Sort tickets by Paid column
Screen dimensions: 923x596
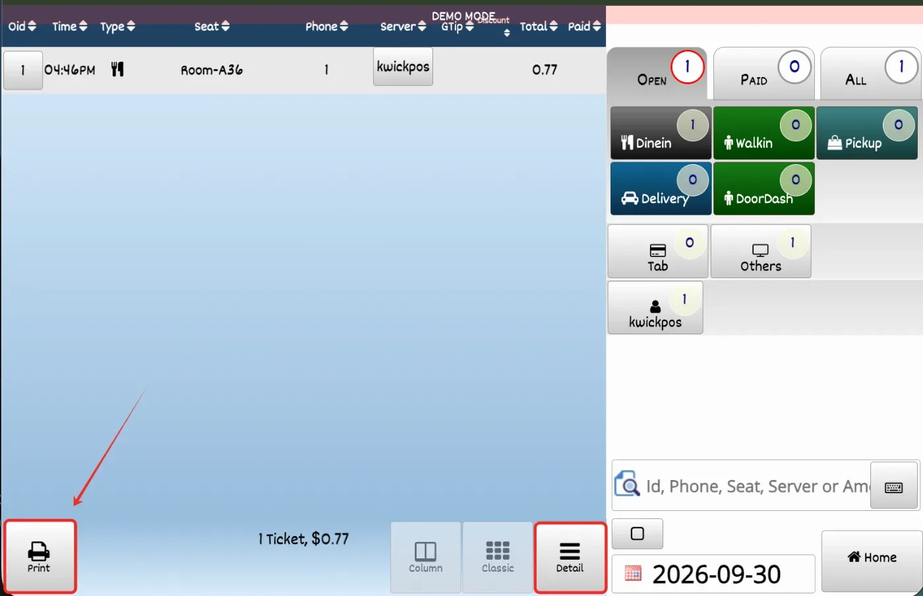coord(585,26)
